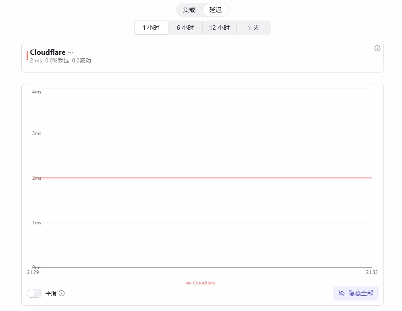402x311 pixels.
Task: Click the 2ms axis label
Action: tap(36, 178)
